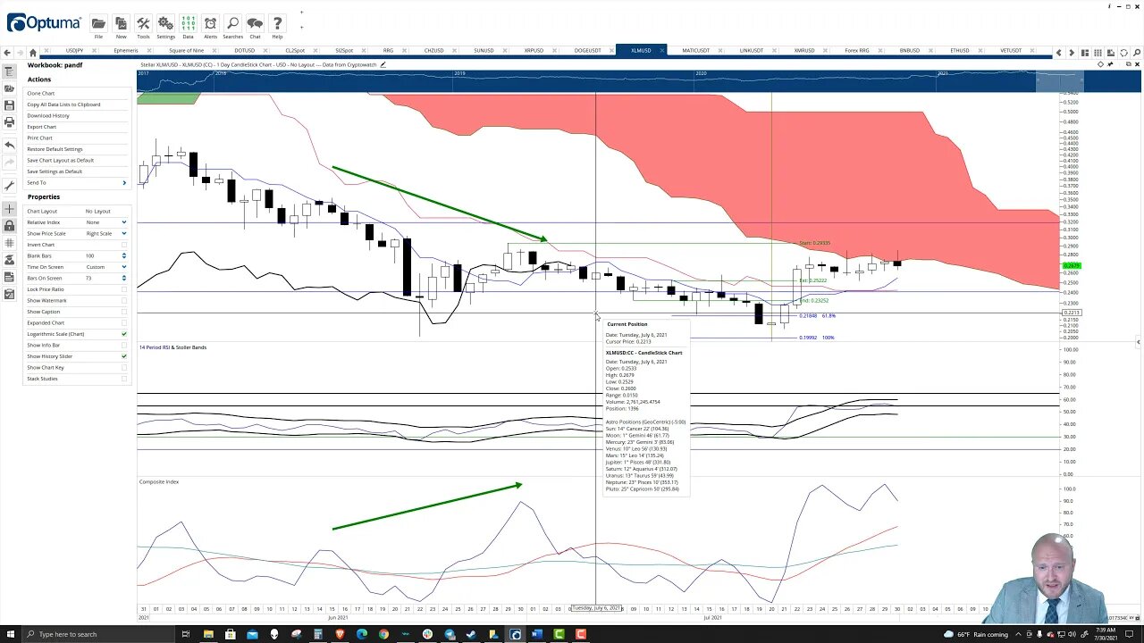Click Copy All Data Lists to Clipboard
Image resolution: width=1144 pixels, height=643 pixels.
(x=63, y=104)
